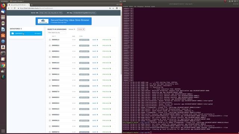The width and height of the screenshot is (239, 134).
Task: Click the preview icon for 5000005,0
Action: pos(110,45)
